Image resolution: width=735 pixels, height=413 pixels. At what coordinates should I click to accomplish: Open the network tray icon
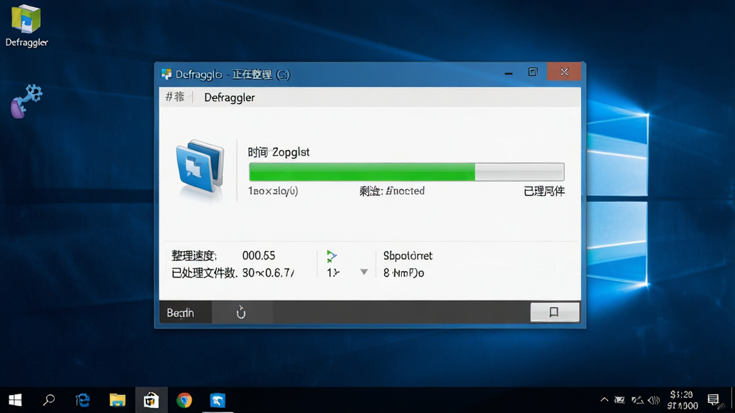tap(637, 400)
